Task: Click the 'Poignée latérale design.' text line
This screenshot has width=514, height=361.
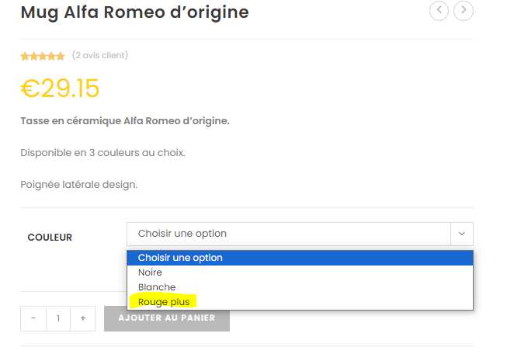Action: 79,185
